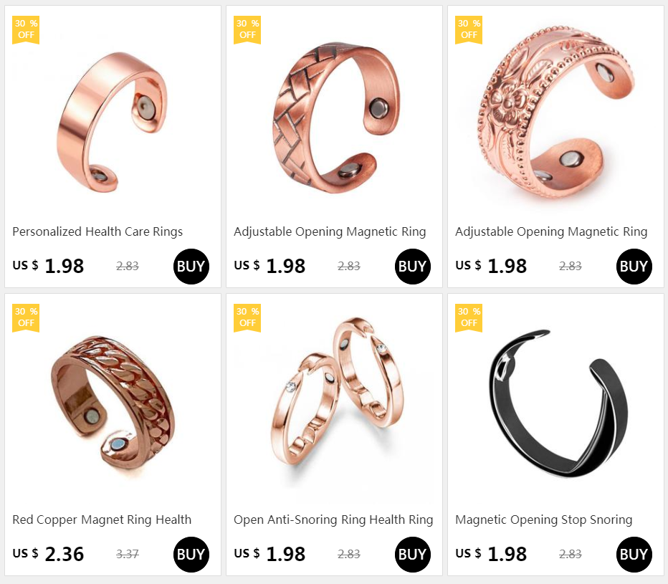
Task: Click the 30% OFF badge on plain ring
Action: coord(26,30)
